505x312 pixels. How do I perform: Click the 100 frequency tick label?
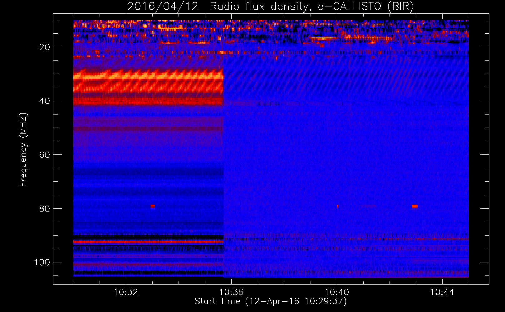pyautogui.click(x=42, y=262)
